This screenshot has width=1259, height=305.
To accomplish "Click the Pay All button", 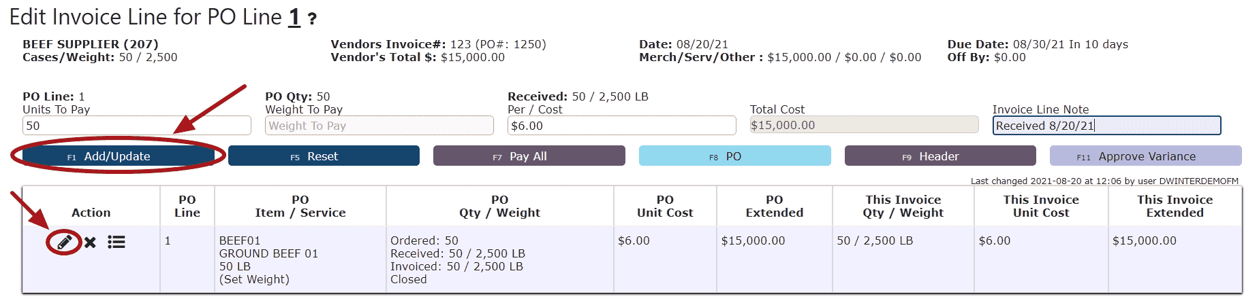I will (529, 156).
